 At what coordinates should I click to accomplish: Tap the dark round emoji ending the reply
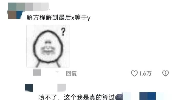pos(119,97)
